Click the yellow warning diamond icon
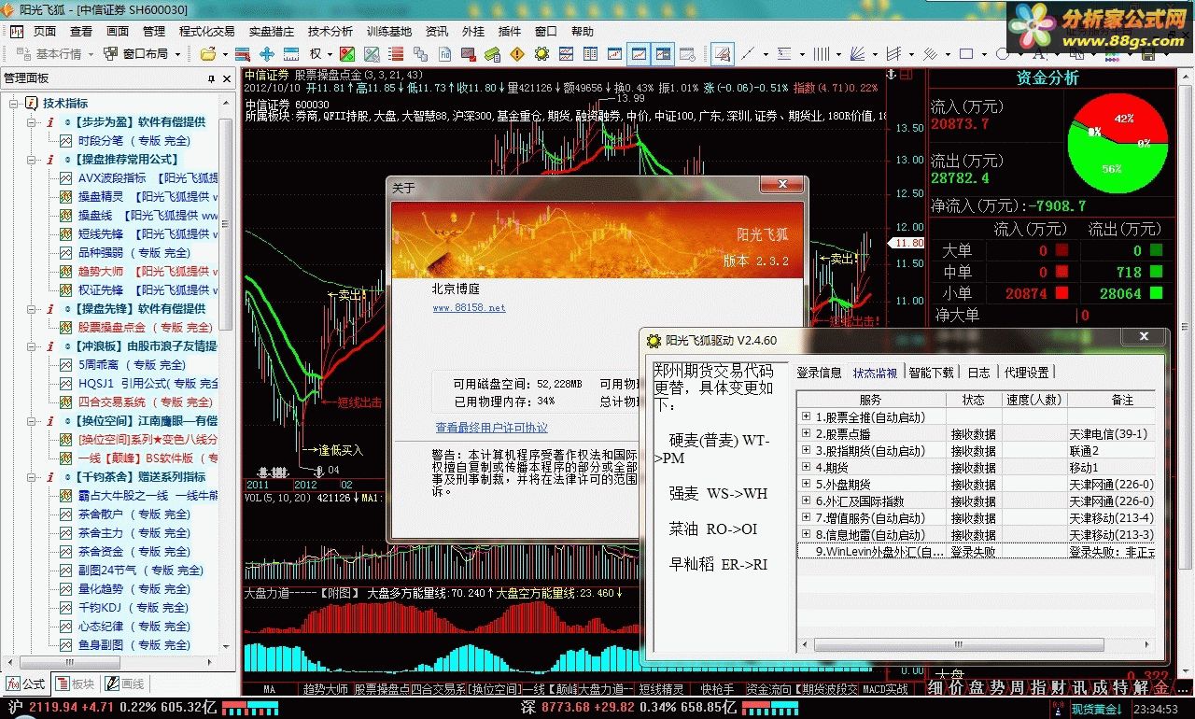1195x719 pixels. click(517, 54)
